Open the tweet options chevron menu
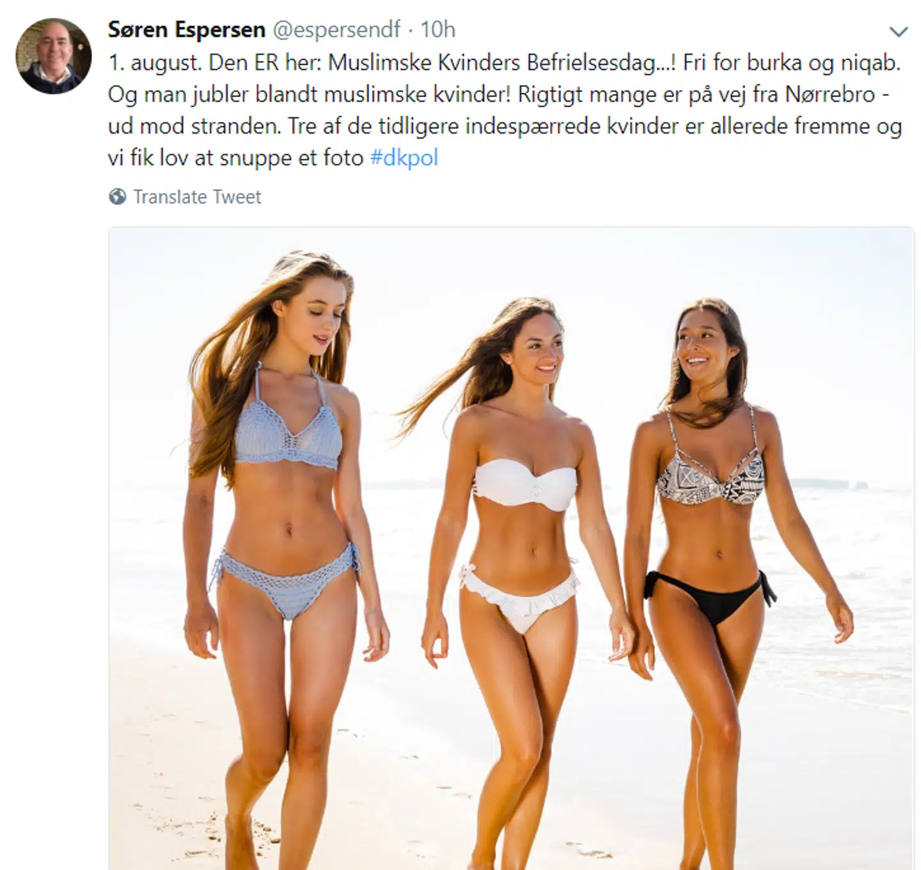Screen dimensions: 921x870 pyautogui.click(x=899, y=31)
